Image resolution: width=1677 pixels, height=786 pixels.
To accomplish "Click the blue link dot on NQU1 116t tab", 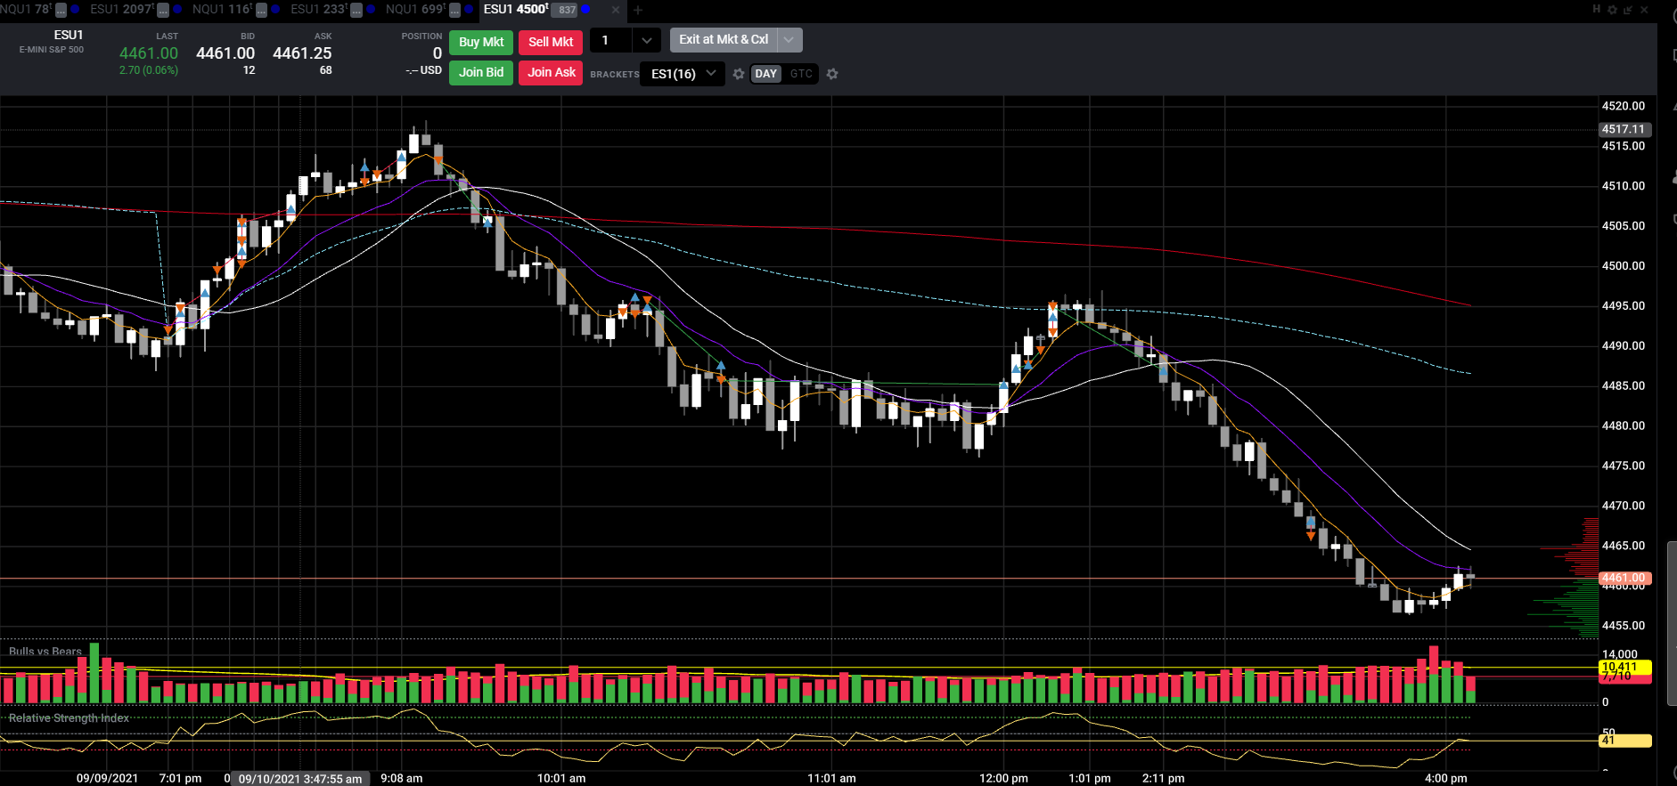I will coord(275,10).
